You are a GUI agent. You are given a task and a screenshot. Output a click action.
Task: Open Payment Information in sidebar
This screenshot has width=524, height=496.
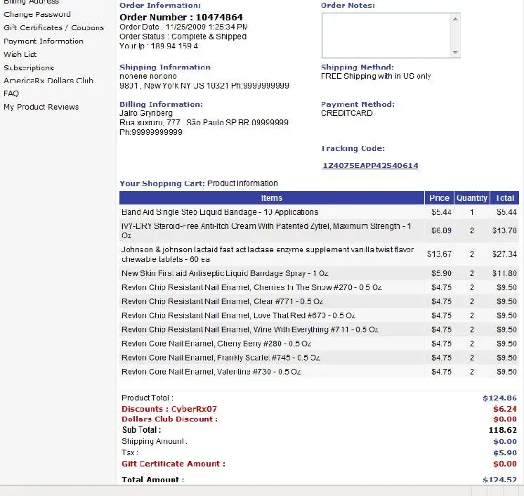[44, 41]
